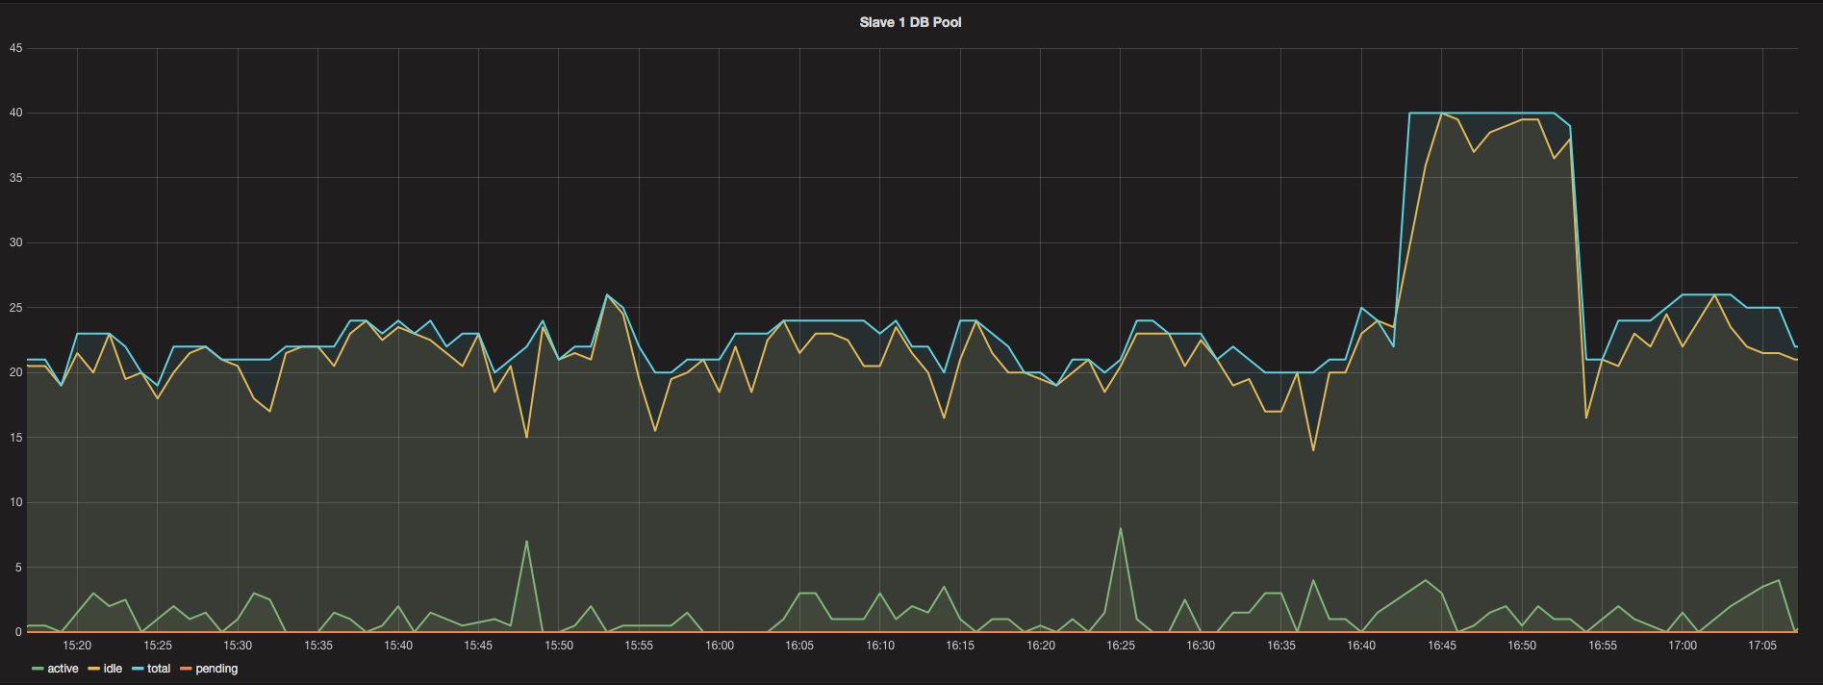Click the 16:00 time axis label
Screen dimensions: 1823x685
click(x=720, y=646)
